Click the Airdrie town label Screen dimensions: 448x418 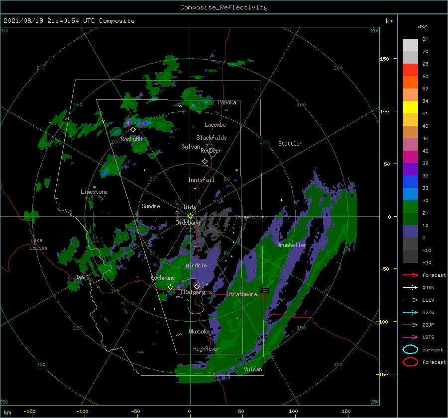pos(196,265)
